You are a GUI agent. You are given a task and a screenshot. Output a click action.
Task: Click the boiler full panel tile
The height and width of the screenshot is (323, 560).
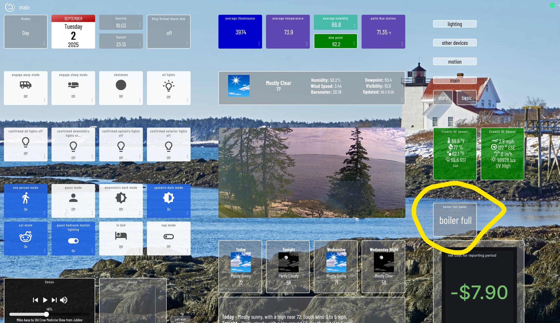[455, 220]
